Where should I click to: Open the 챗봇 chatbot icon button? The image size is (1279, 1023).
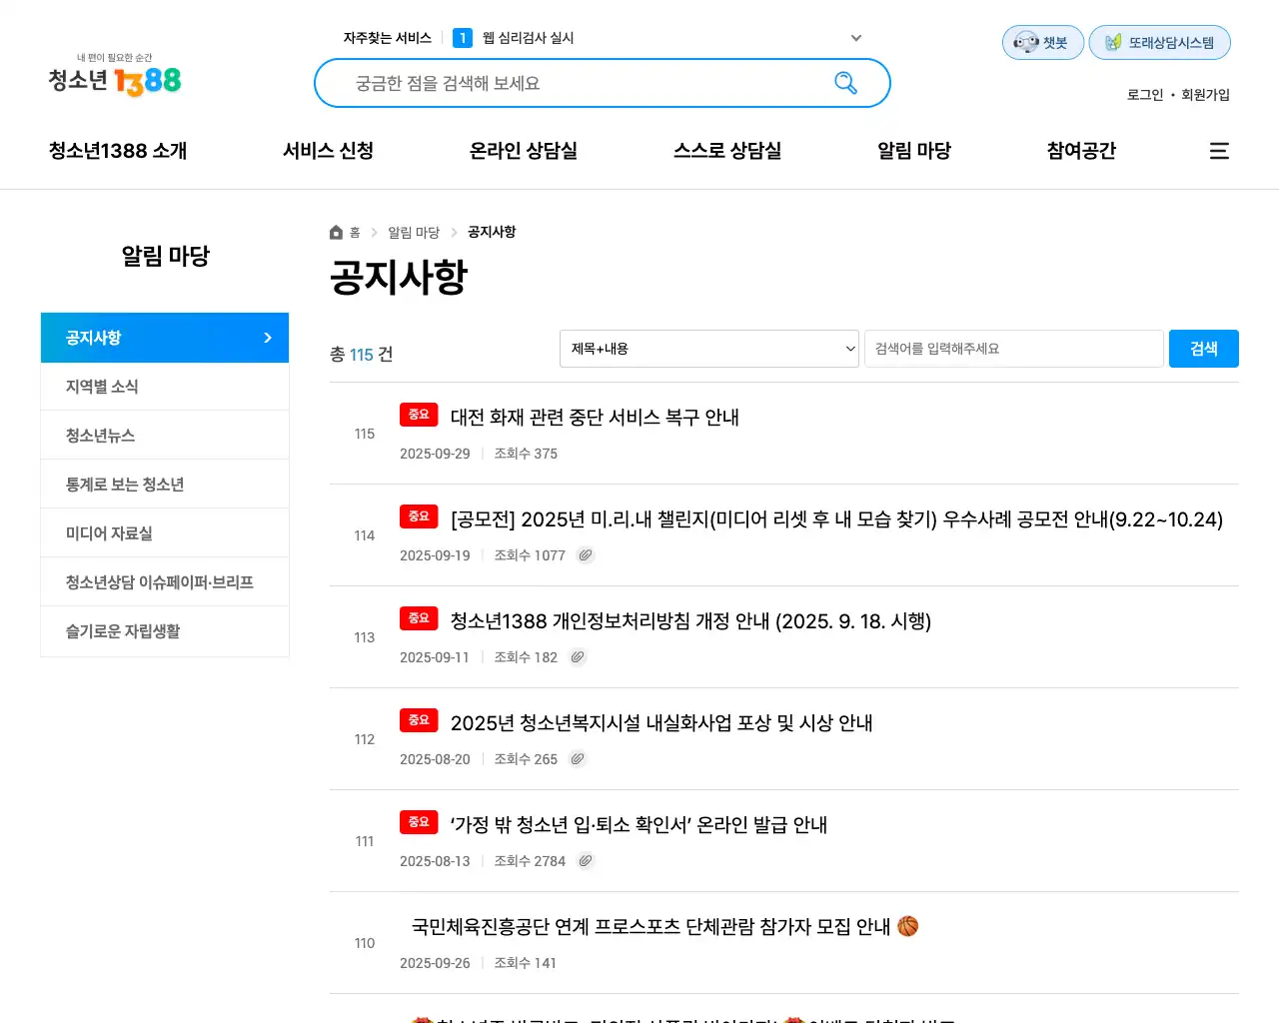point(1042,43)
